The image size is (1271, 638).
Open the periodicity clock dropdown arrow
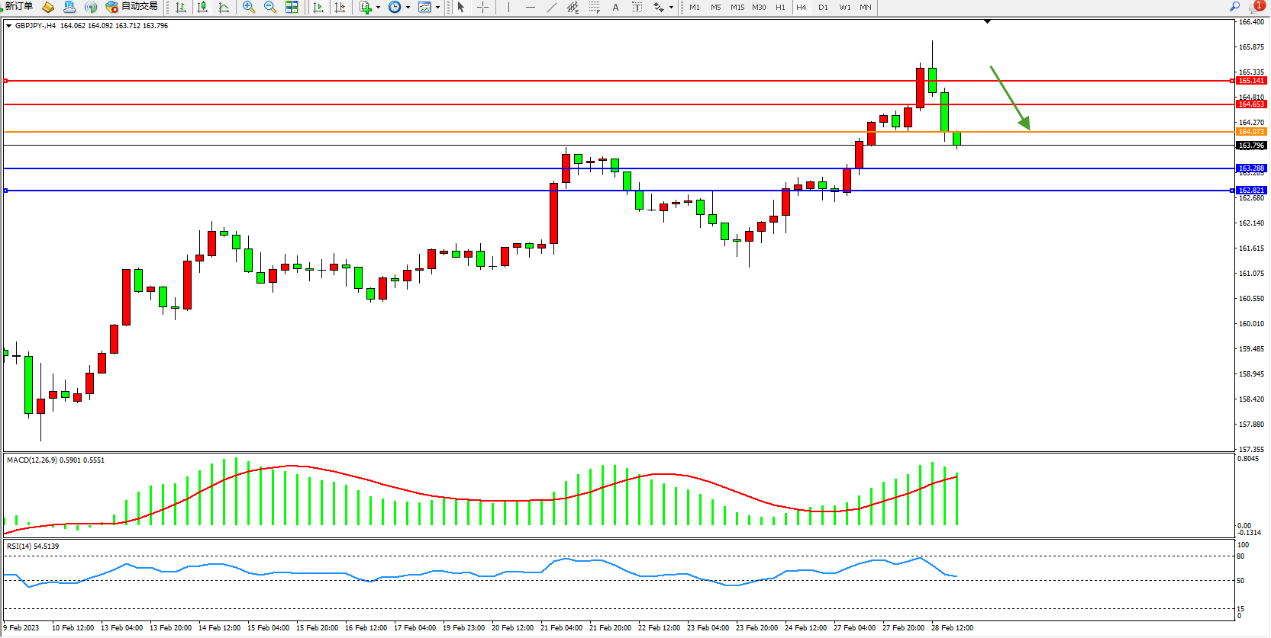coord(408,8)
